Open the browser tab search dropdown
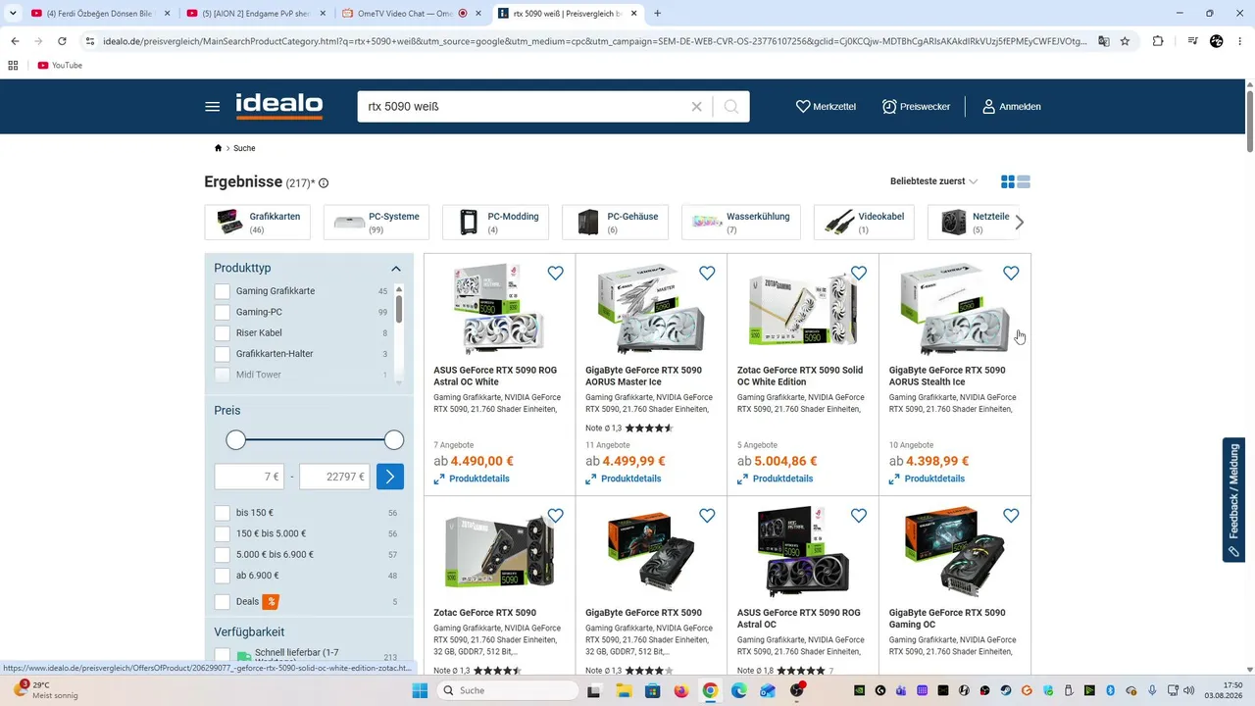The height and width of the screenshot is (706, 1255). [x=13, y=14]
